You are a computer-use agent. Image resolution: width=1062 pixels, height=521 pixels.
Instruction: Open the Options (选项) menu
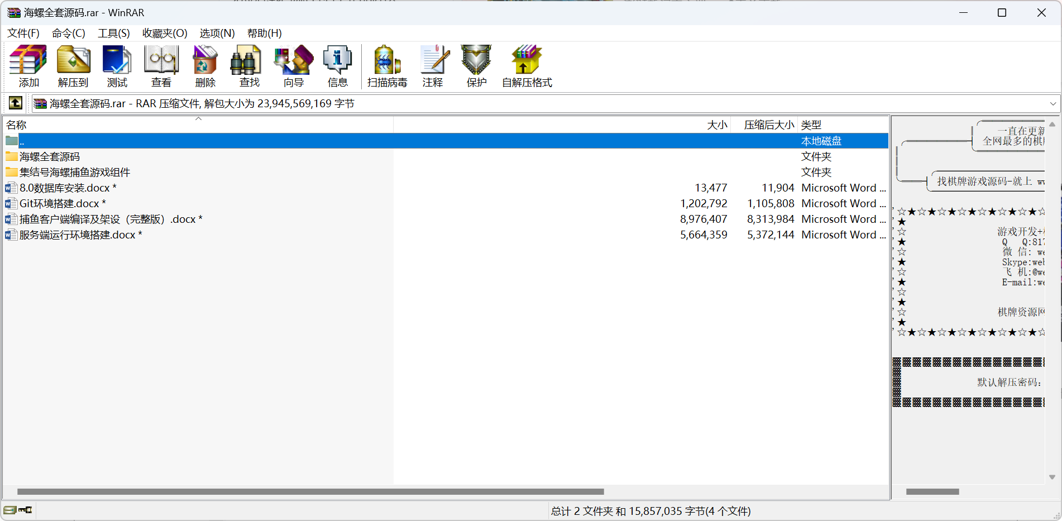217,33
